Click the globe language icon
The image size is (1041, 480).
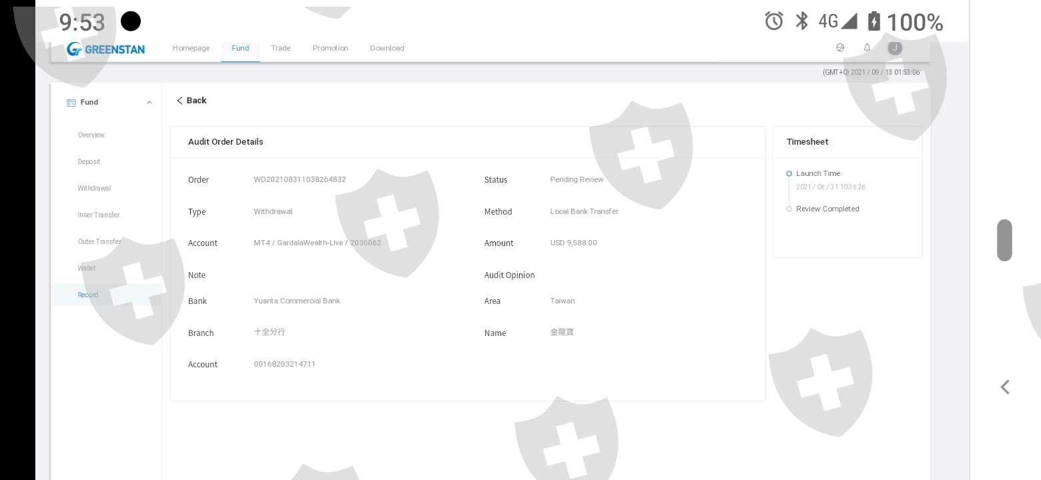coord(840,47)
